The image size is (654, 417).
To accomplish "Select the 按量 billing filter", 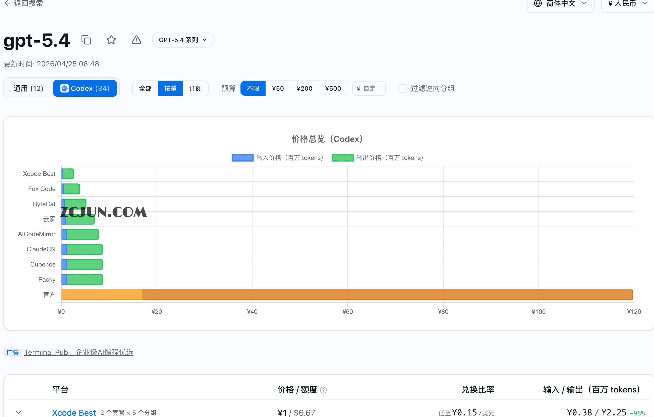I will 170,89.
